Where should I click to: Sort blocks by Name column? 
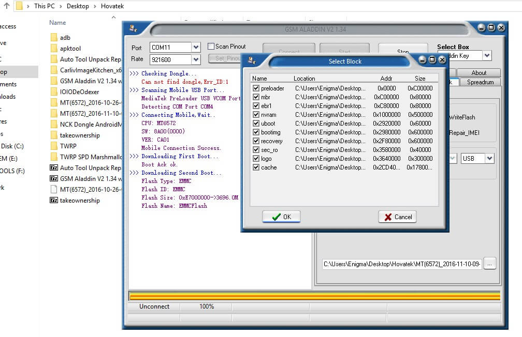[259, 79]
